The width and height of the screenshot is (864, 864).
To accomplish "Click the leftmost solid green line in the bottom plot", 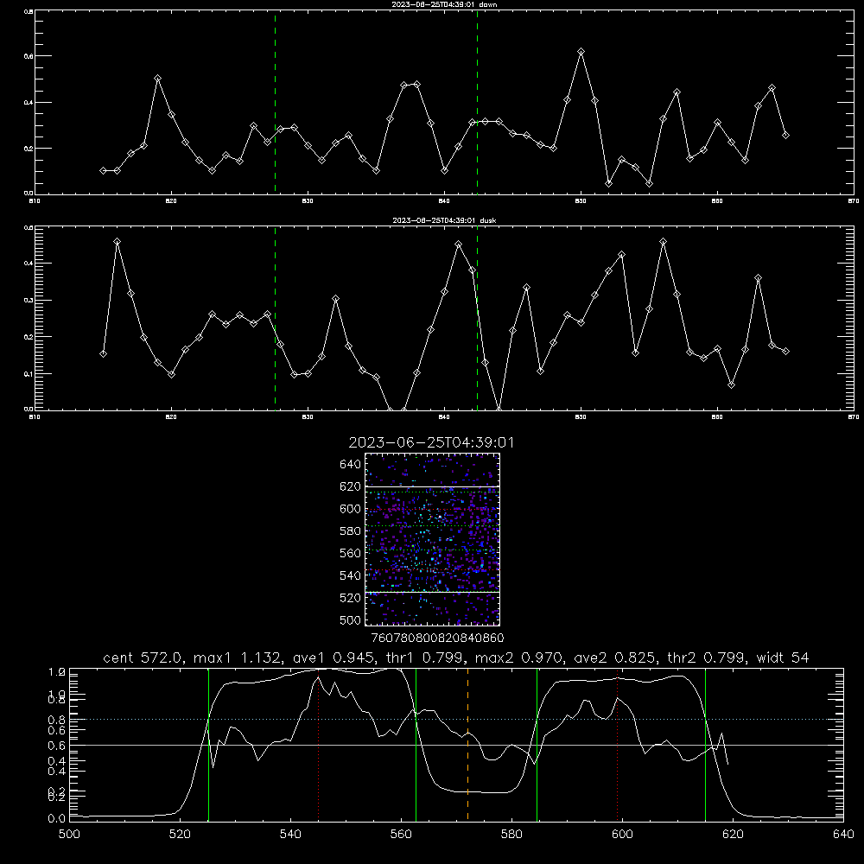I will (208, 745).
